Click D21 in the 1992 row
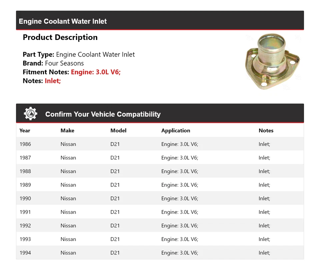Screen dimensions: 320x270 (x=115, y=226)
